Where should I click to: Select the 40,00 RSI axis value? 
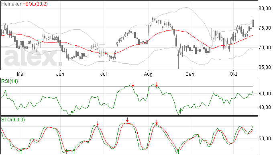265,107
